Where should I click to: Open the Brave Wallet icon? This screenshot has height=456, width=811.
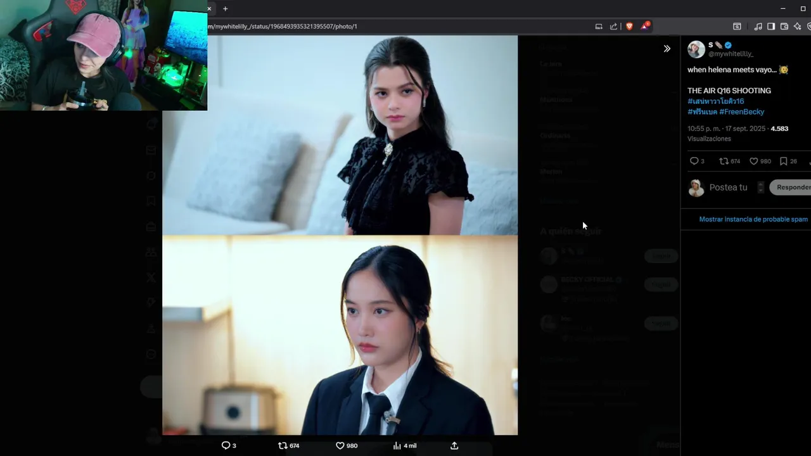784,27
